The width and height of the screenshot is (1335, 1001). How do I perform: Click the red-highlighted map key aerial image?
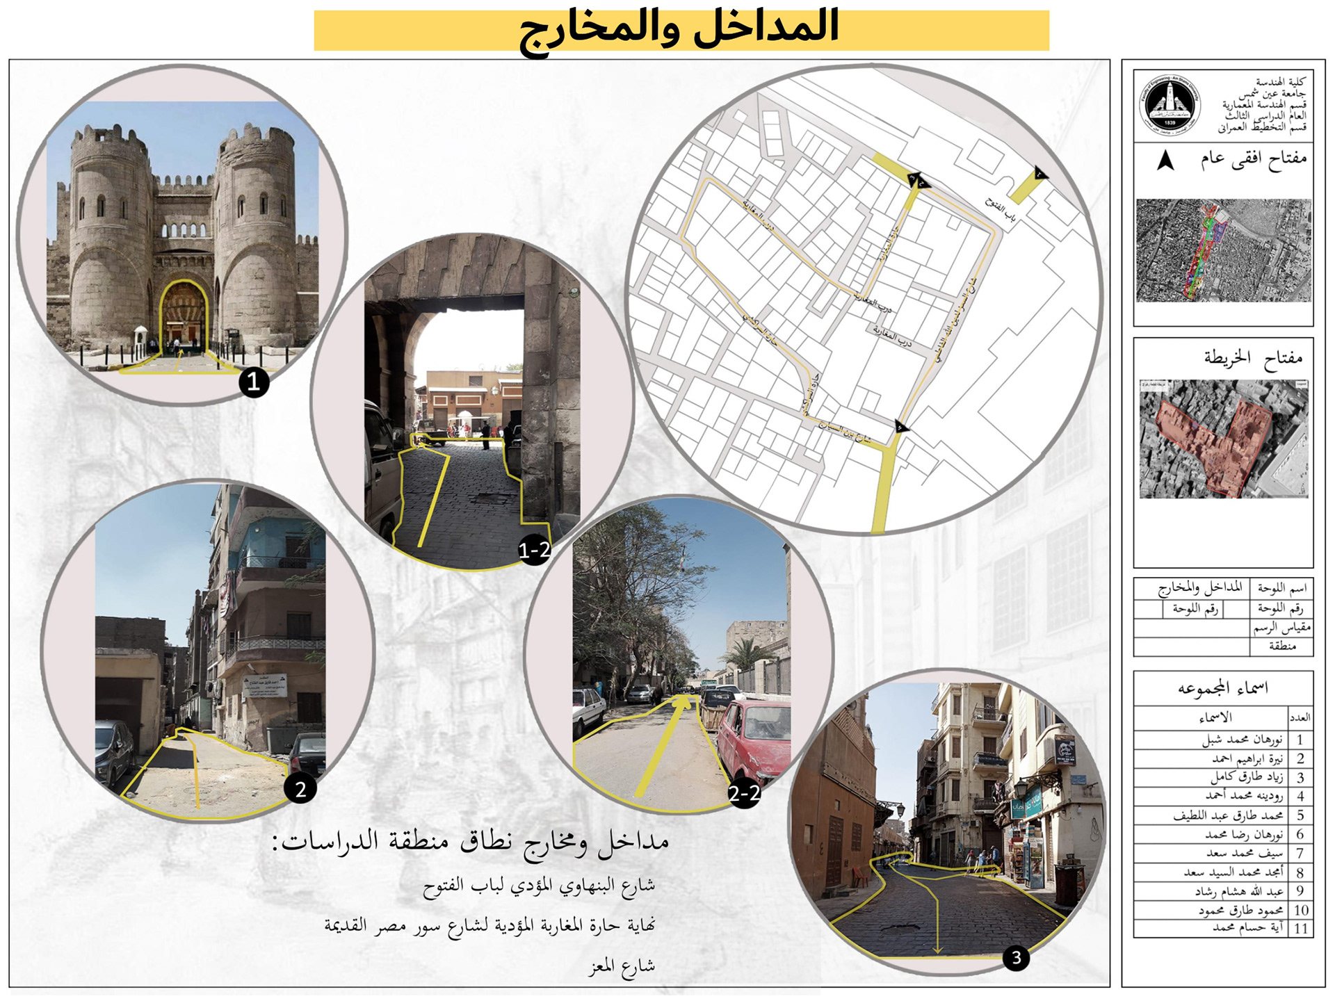coord(1223,438)
